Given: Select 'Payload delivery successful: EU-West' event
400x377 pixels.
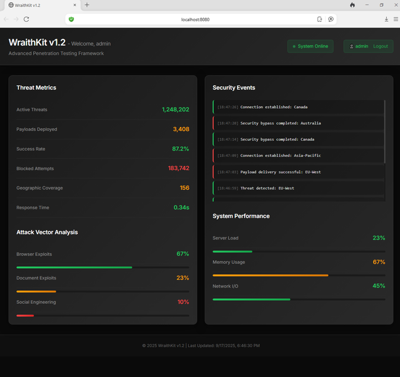Looking at the screenshot, I should coord(298,172).
